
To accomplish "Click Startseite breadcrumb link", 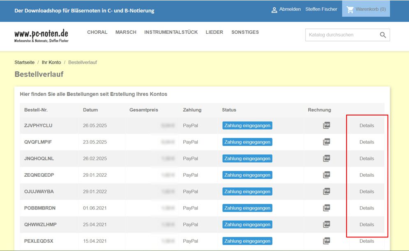I will coord(24,62).
